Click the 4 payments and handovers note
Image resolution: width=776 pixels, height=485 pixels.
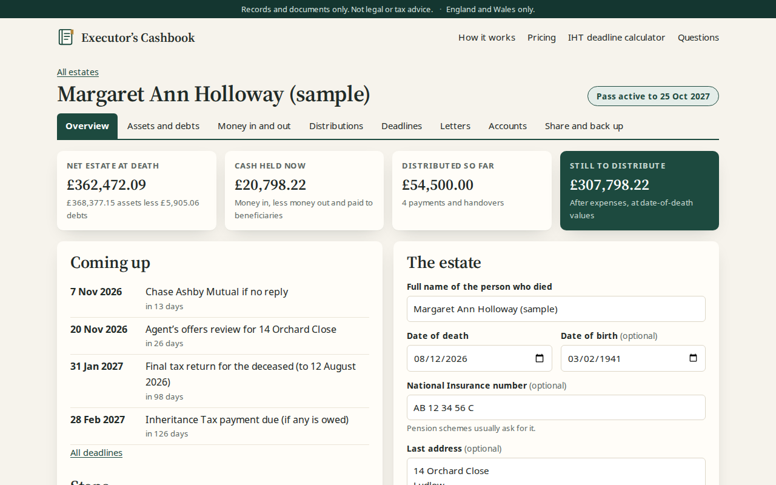pyautogui.click(x=453, y=203)
